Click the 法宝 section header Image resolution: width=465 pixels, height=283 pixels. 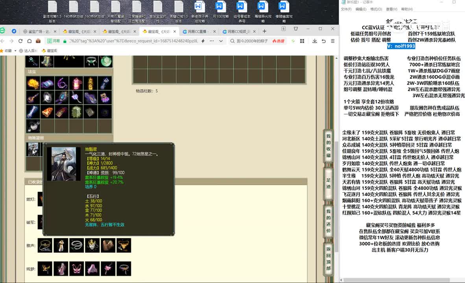[69, 72]
